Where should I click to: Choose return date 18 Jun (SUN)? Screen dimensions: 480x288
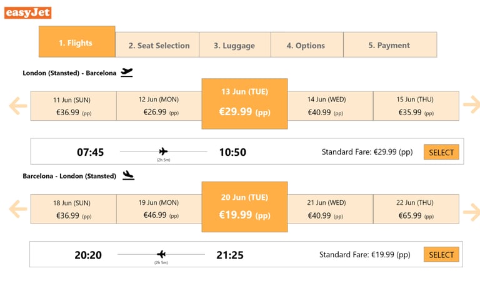tap(73, 208)
